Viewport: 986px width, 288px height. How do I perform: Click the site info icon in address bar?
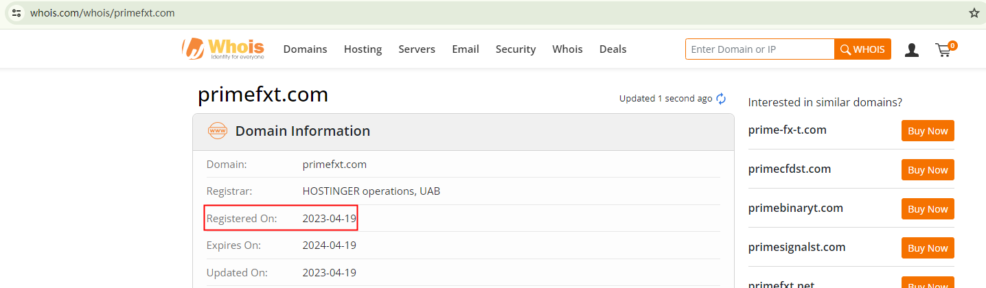coord(17,13)
